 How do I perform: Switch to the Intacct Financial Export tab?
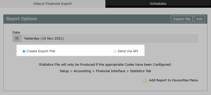click(52, 4)
